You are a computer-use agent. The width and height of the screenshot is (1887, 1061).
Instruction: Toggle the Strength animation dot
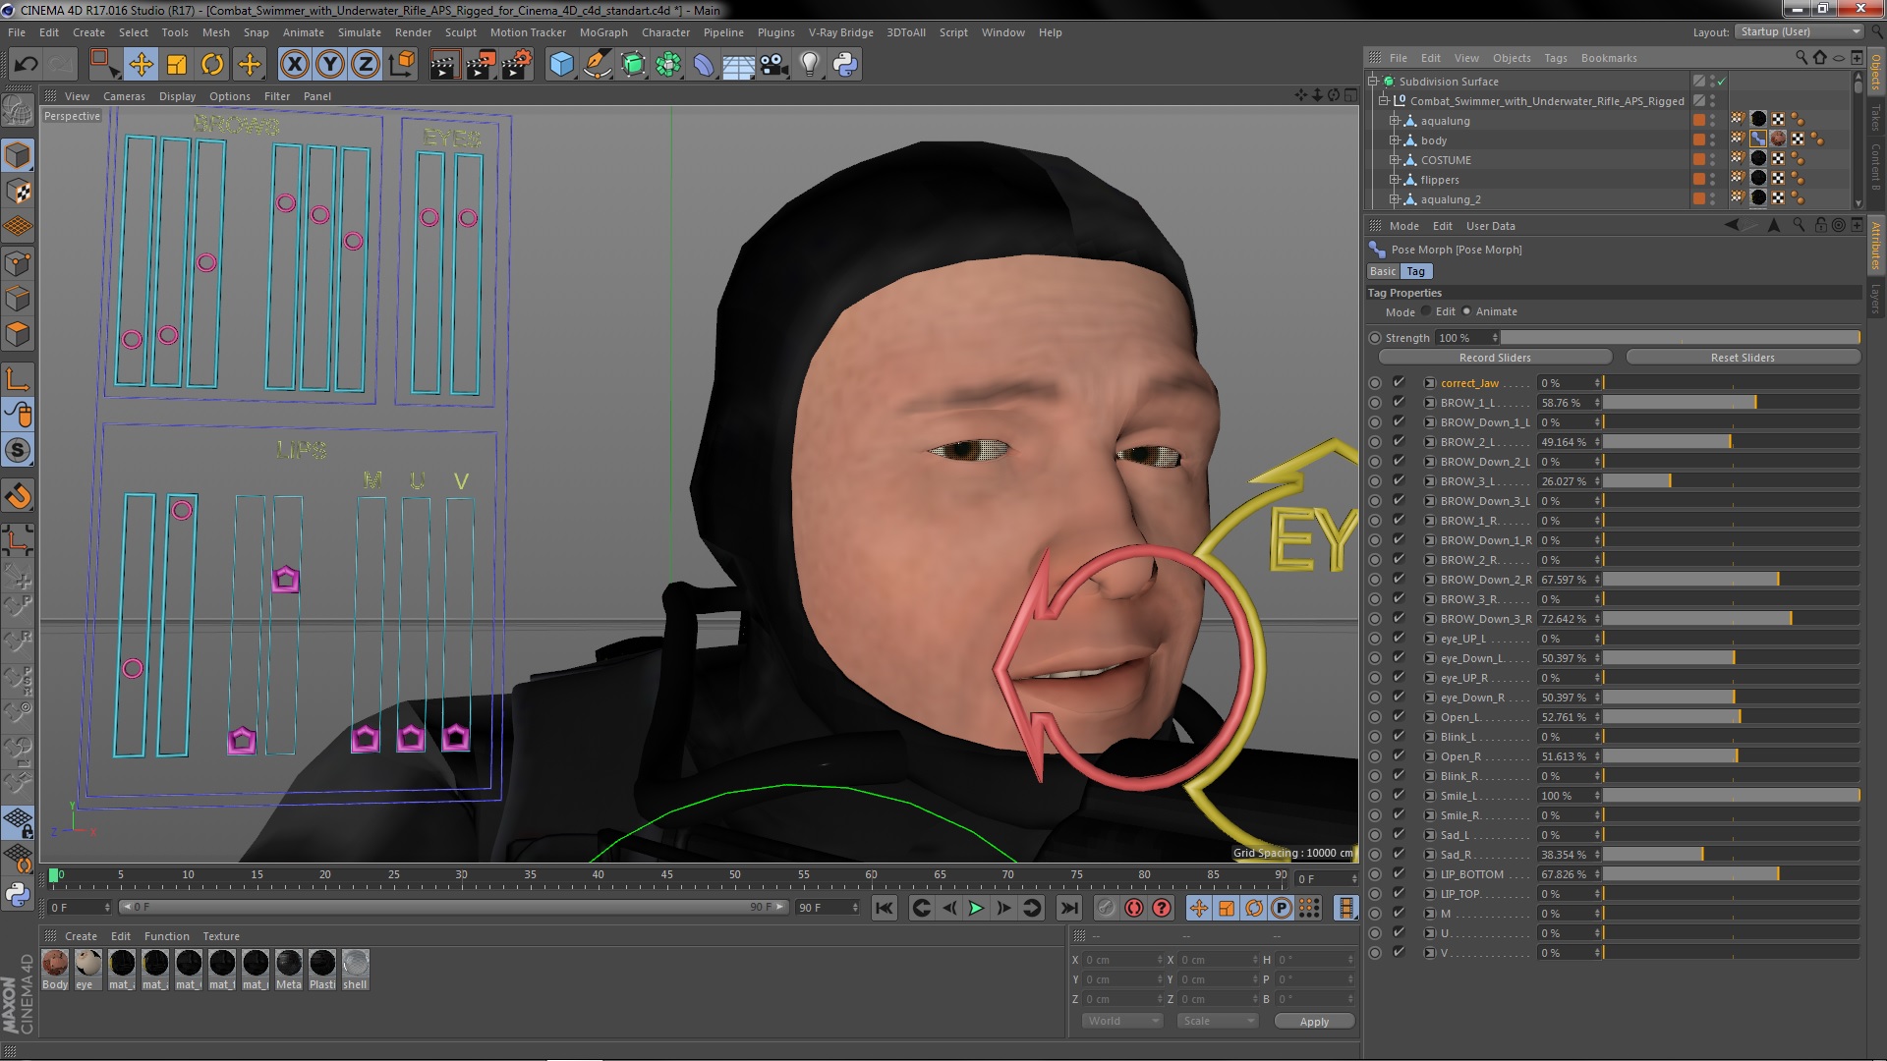(x=1375, y=338)
